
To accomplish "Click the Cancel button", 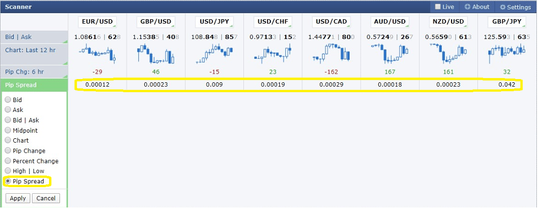I will coord(46,198).
